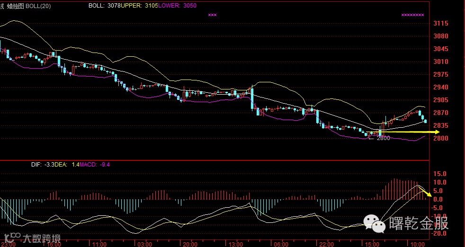Click the 13:00 time axis label
Screen dimensions: 465x247
click(x=235, y=244)
